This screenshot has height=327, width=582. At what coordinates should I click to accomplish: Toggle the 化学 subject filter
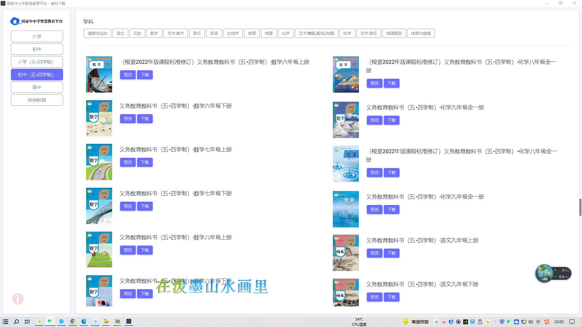coord(286,33)
